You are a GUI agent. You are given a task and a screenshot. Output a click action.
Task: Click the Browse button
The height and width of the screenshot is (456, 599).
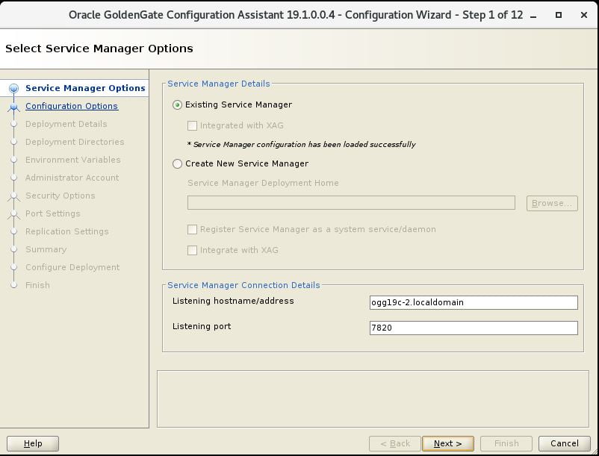coord(552,204)
